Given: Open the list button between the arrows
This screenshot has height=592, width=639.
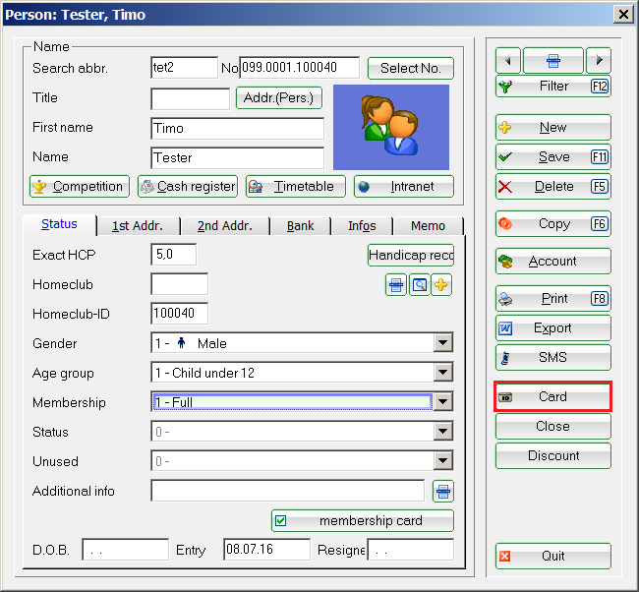Looking at the screenshot, I should pos(553,60).
